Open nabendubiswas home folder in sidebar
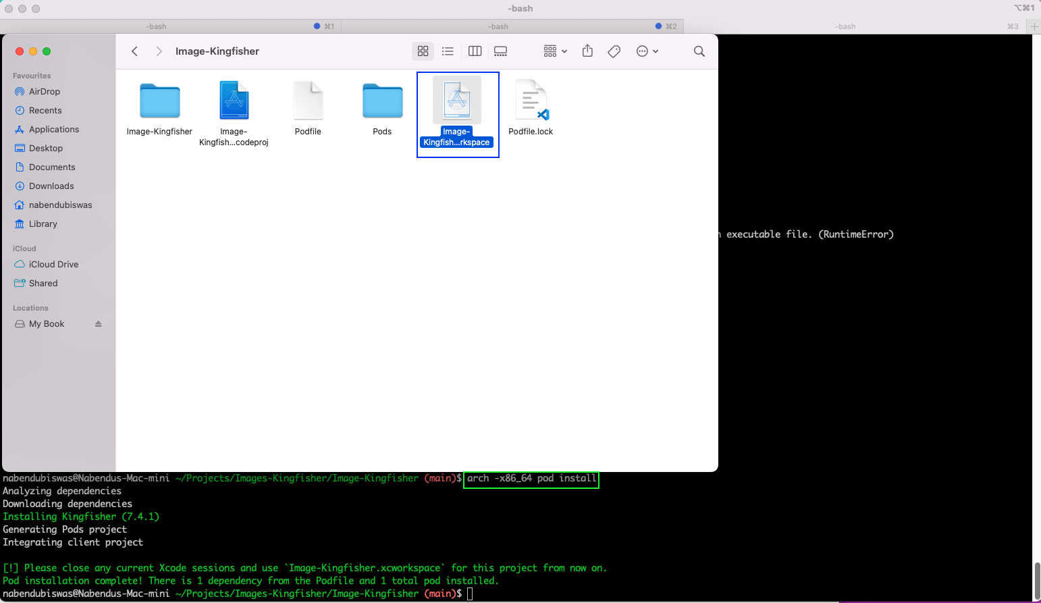Image resolution: width=1041 pixels, height=603 pixels. pos(60,205)
